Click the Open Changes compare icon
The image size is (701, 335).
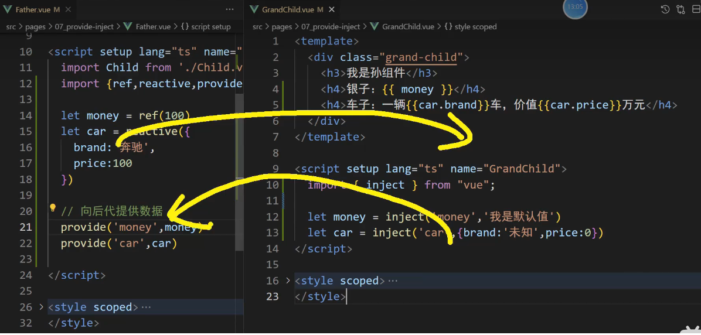[x=680, y=9]
